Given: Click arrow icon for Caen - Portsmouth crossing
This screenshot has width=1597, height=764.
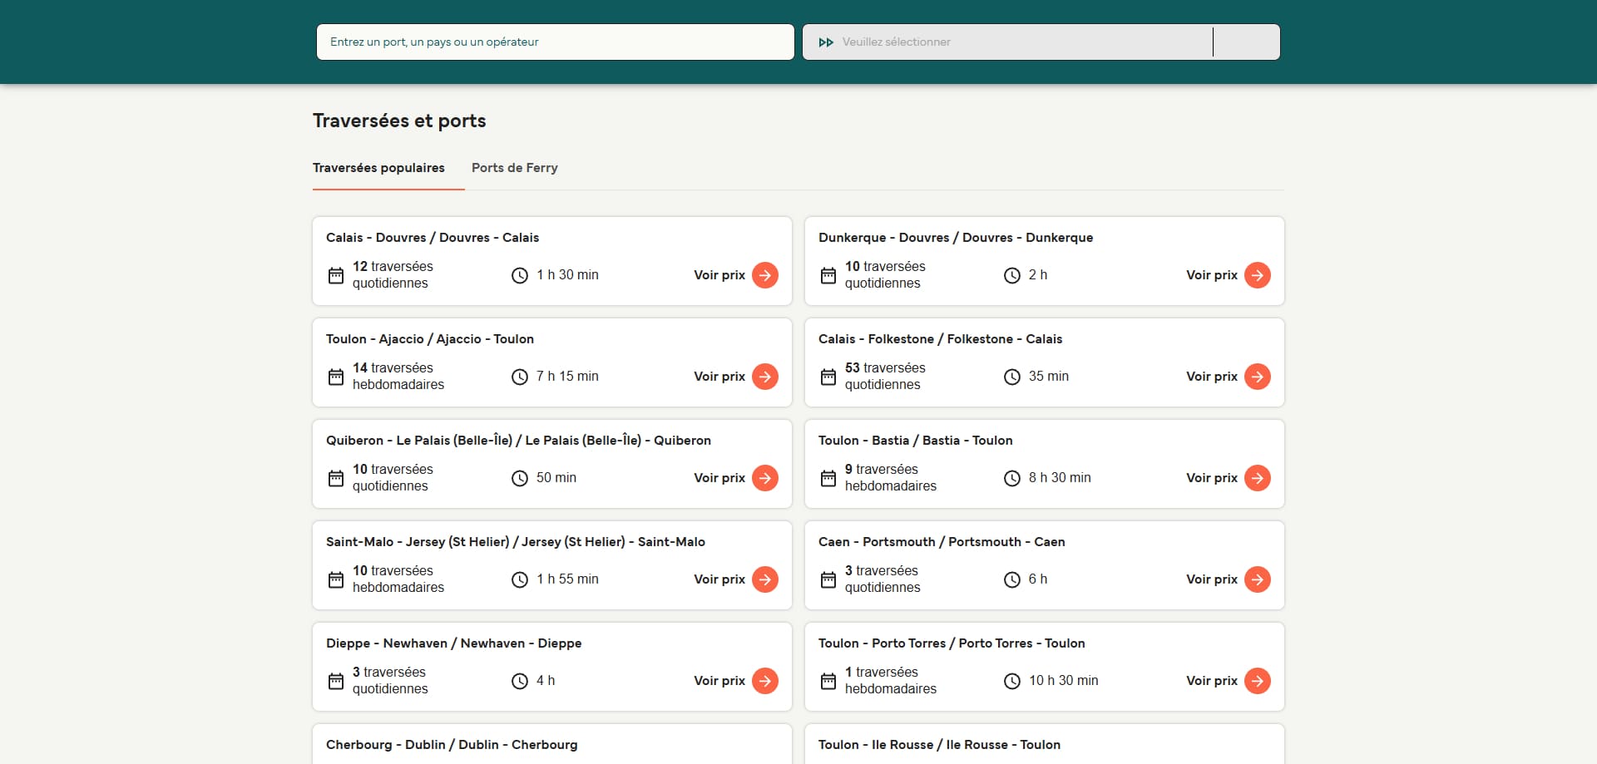Looking at the screenshot, I should point(1258,579).
